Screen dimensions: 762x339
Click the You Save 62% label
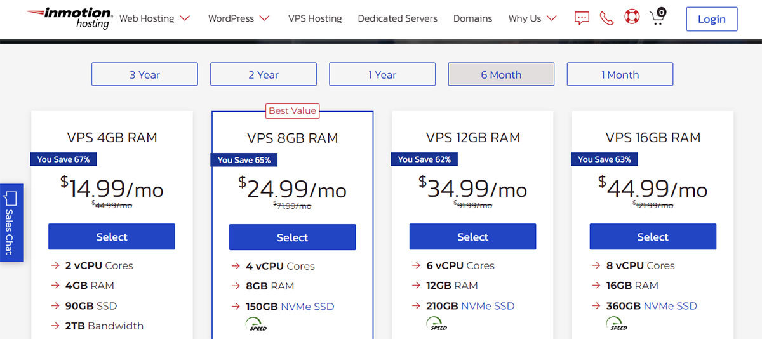click(x=424, y=159)
